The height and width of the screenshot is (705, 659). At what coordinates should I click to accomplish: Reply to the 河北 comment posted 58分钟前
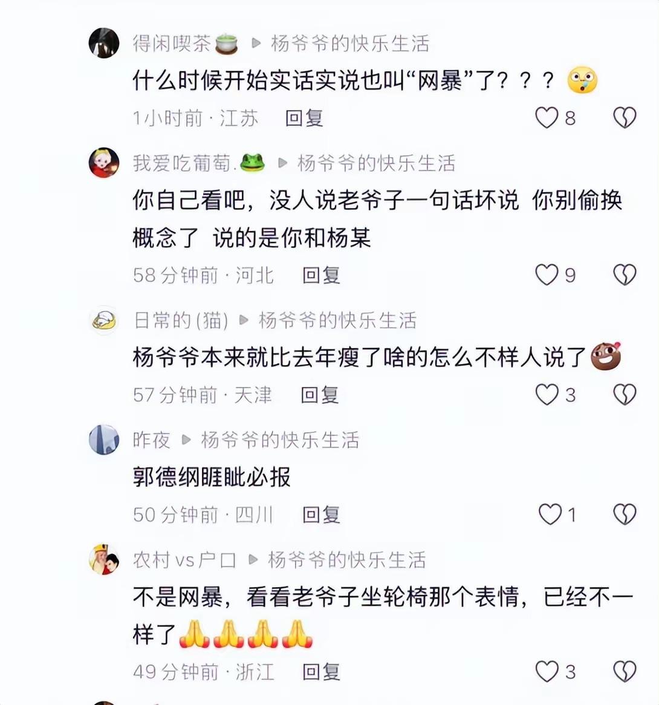point(321,275)
